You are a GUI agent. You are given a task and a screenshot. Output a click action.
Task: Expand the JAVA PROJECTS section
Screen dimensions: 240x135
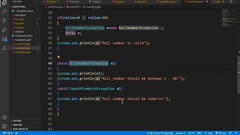20,129
